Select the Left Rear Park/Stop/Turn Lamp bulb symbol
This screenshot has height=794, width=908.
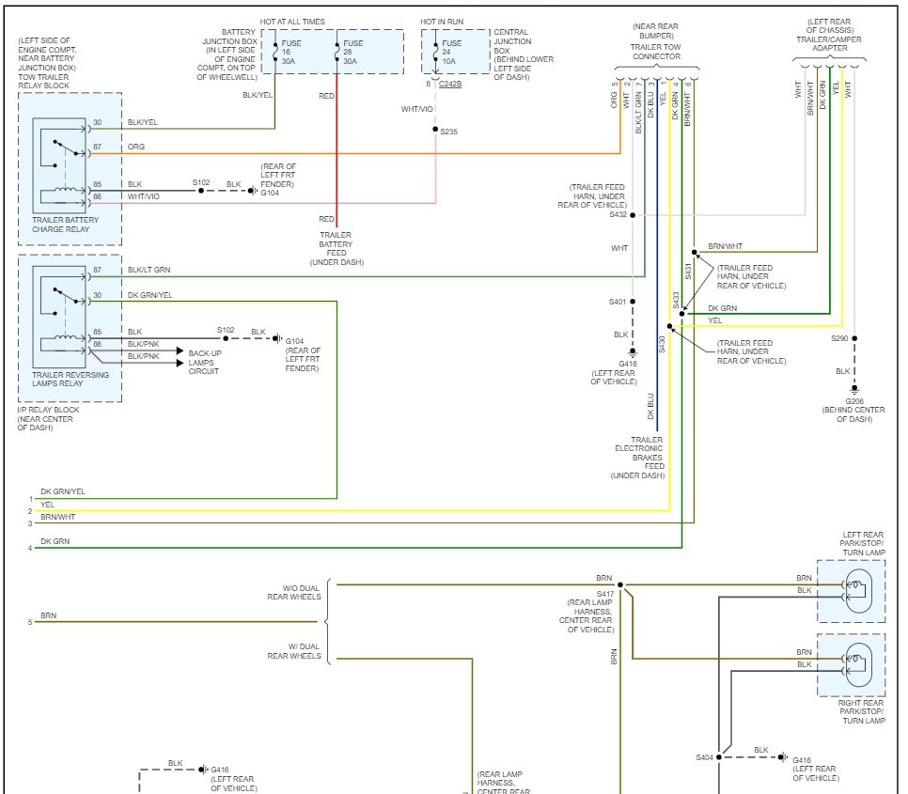(x=857, y=590)
